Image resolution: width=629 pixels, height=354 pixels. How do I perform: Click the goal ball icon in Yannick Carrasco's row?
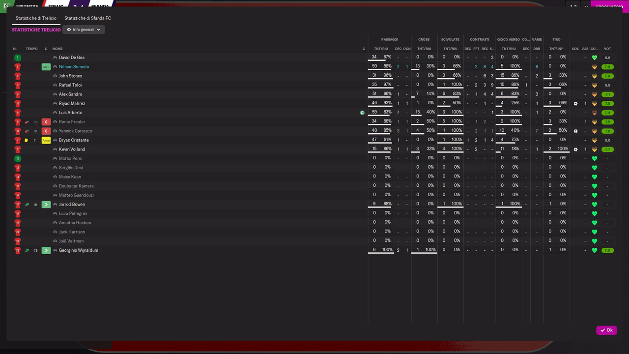[576, 131]
